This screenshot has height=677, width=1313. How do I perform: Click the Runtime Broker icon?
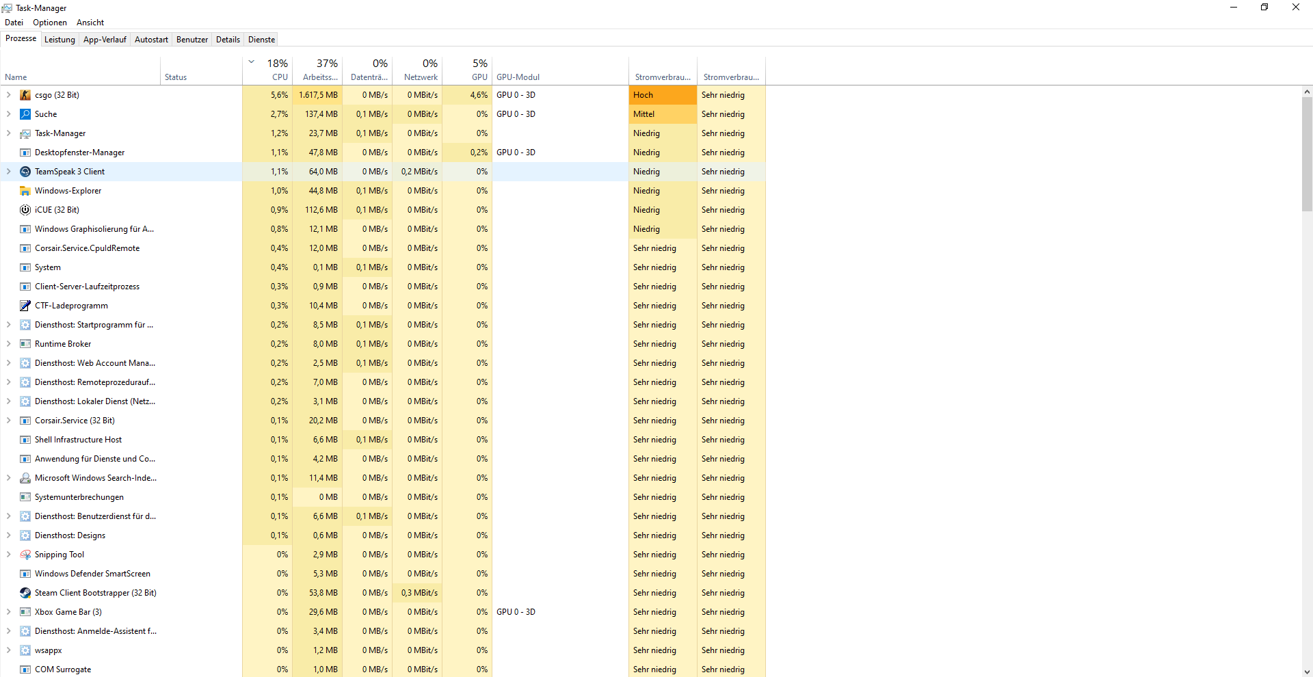point(25,344)
